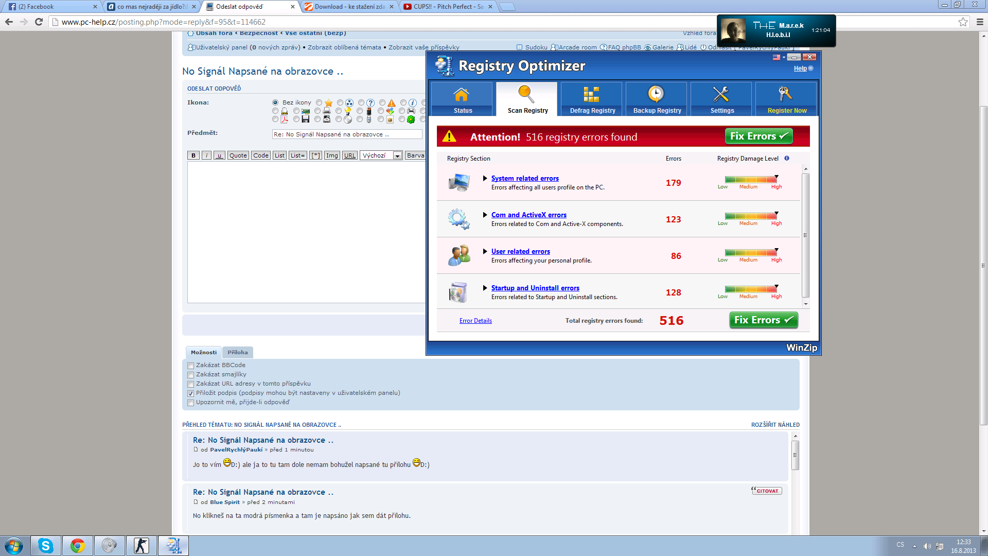Open Skype from the taskbar
988x556 pixels.
46,546
